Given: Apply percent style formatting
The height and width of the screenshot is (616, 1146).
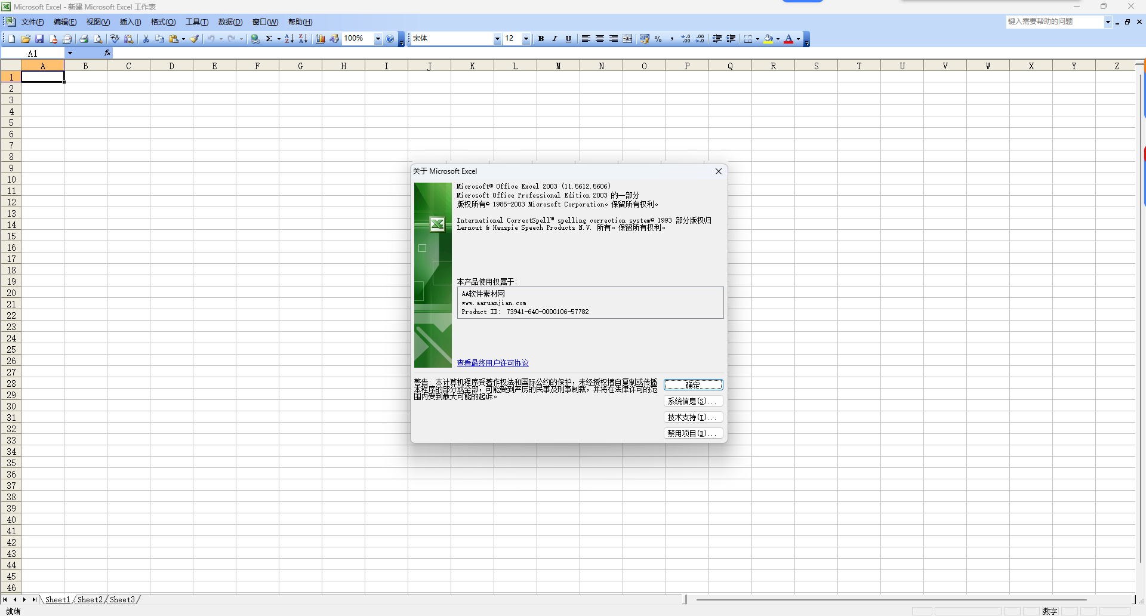Looking at the screenshot, I should tap(658, 39).
